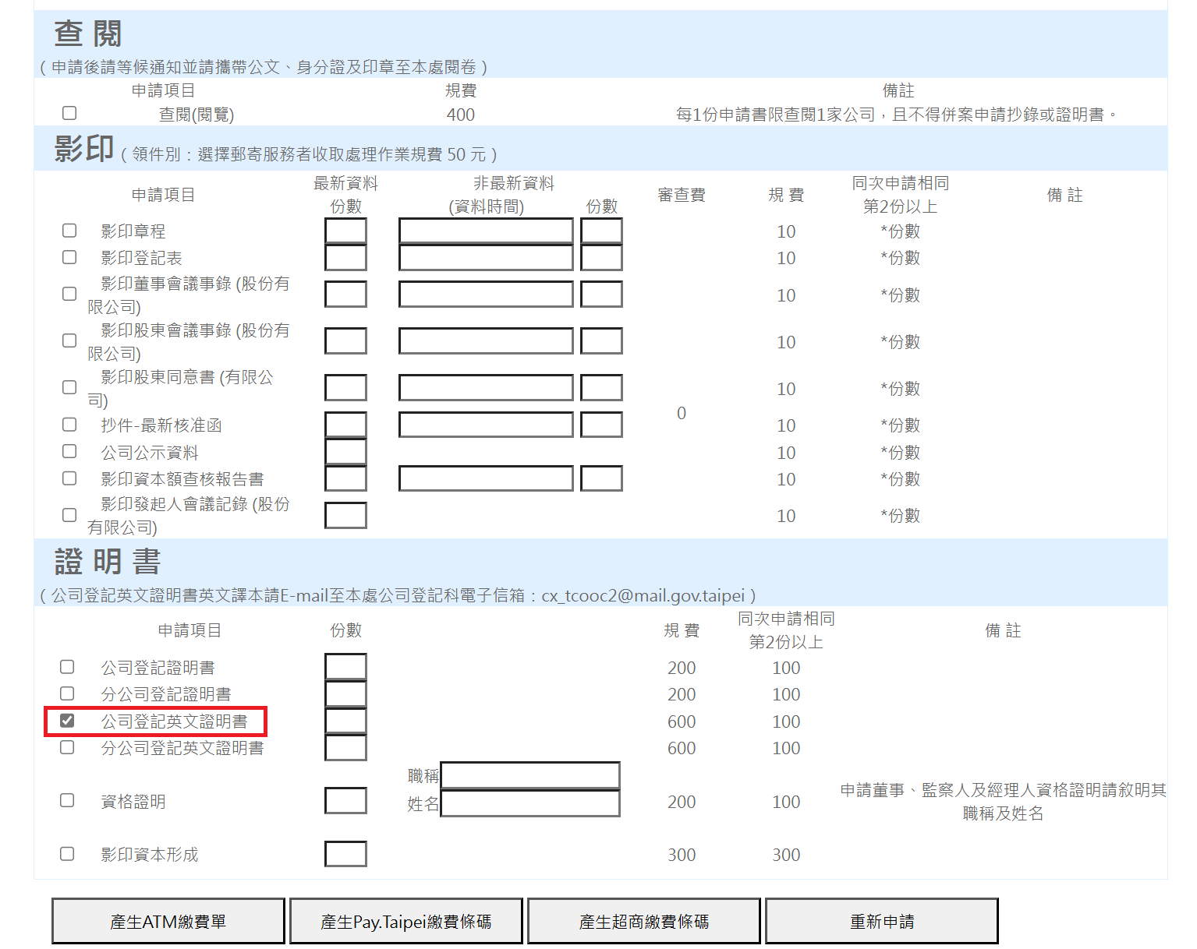Viewport: 1197px width, 949px height.
Task: Click the 職稱 input field
Action: pyautogui.click(x=530, y=775)
